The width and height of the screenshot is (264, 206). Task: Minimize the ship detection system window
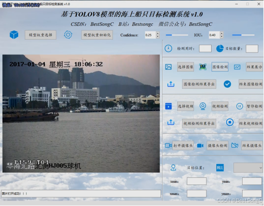click(x=236, y=4)
